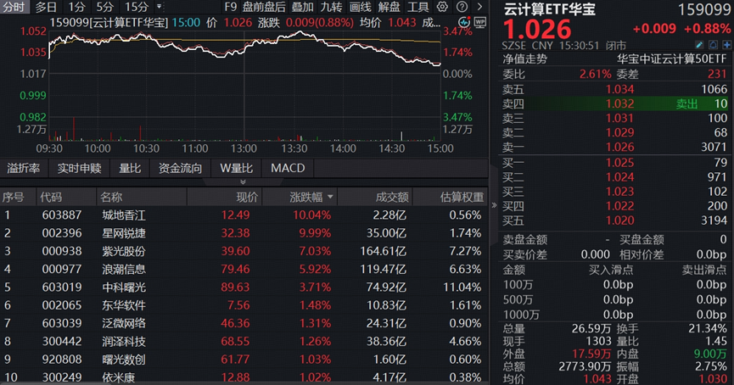Click the 卖一 price 1.026
The image size is (734, 385).
pos(619,148)
